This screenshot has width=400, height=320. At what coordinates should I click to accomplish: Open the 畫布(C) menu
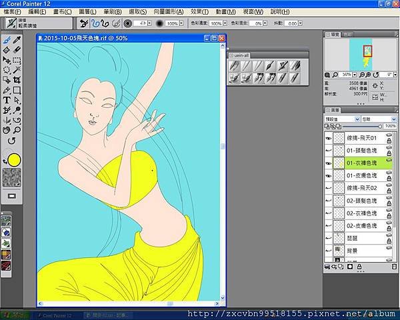click(x=62, y=12)
